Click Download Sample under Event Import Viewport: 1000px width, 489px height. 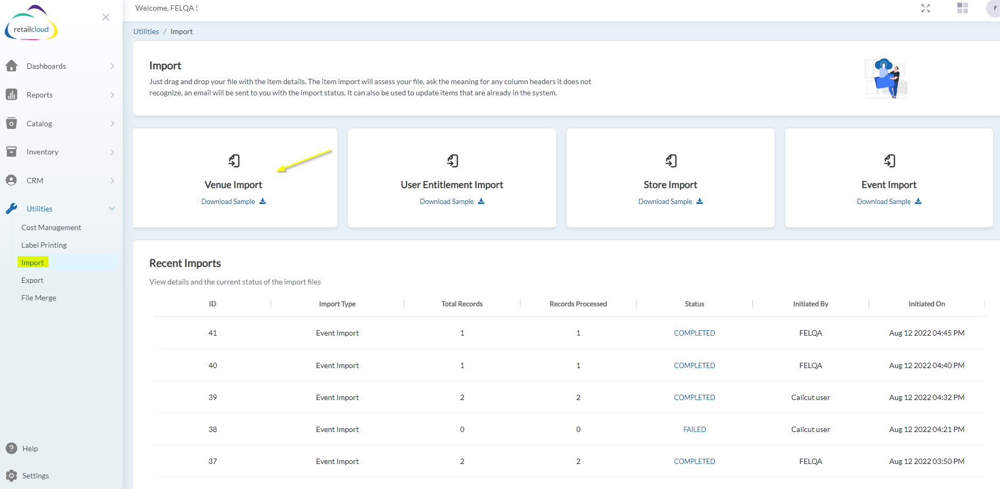point(884,201)
